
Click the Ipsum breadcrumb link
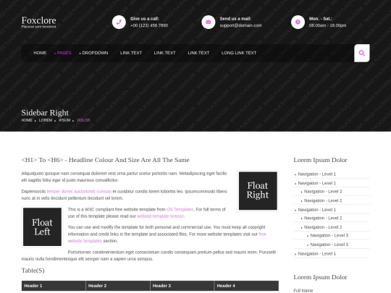tap(64, 120)
